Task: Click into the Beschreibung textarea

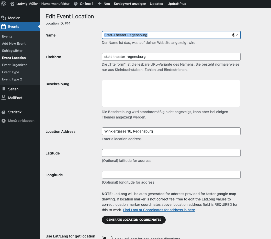Action: 171,93
